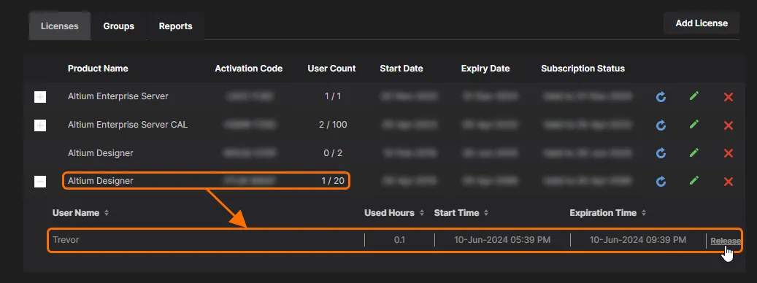Click start time 10-Jun-2024 05:39 PM
Viewport: 757px width, 283px height.
[502, 240]
